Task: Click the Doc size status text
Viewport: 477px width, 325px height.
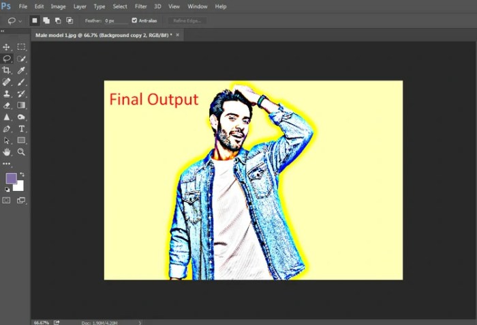Action: click(99, 322)
